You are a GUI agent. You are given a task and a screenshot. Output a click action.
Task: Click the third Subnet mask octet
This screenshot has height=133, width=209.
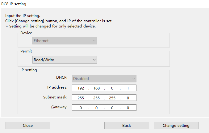112,98
